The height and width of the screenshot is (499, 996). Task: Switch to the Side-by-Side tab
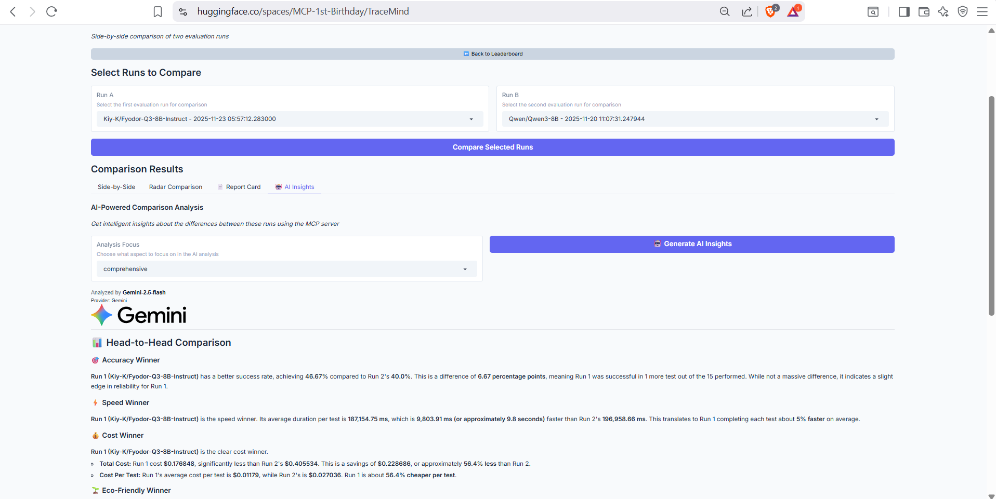(x=116, y=187)
